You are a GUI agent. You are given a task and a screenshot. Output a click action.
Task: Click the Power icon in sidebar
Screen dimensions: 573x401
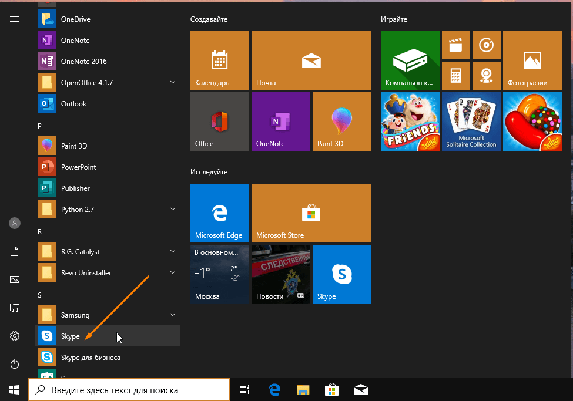15,364
